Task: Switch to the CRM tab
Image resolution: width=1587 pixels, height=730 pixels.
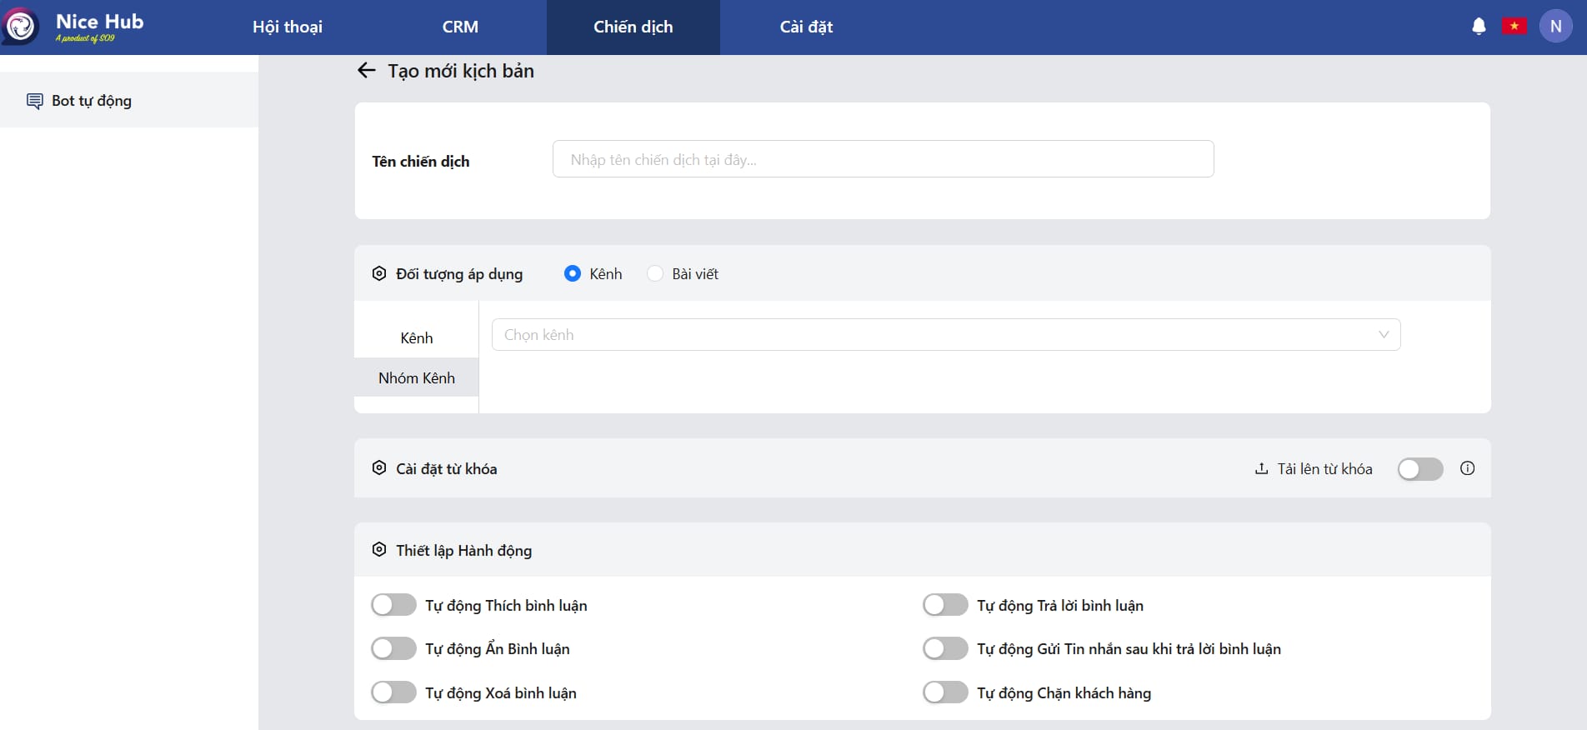Action: 460,27
